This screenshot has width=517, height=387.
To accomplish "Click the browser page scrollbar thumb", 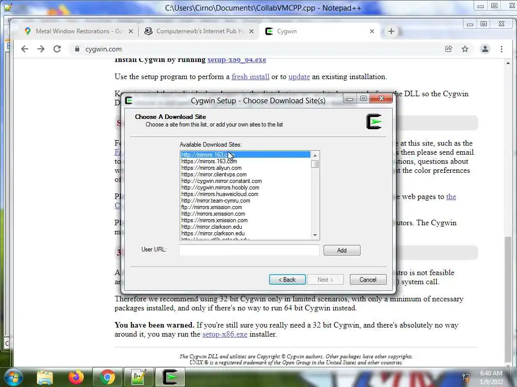I will (508, 298).
